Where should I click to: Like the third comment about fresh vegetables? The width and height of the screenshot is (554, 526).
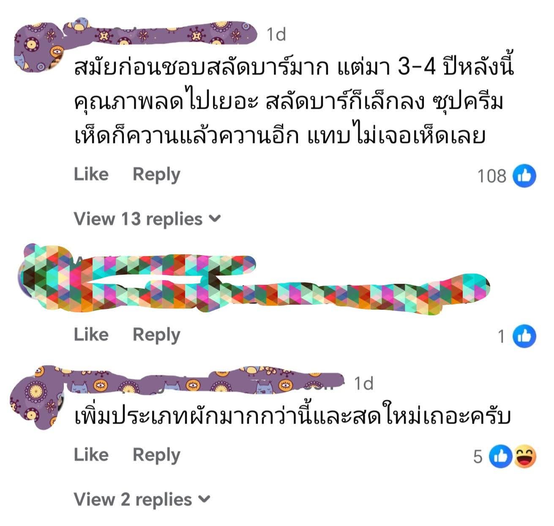(91, 455)
